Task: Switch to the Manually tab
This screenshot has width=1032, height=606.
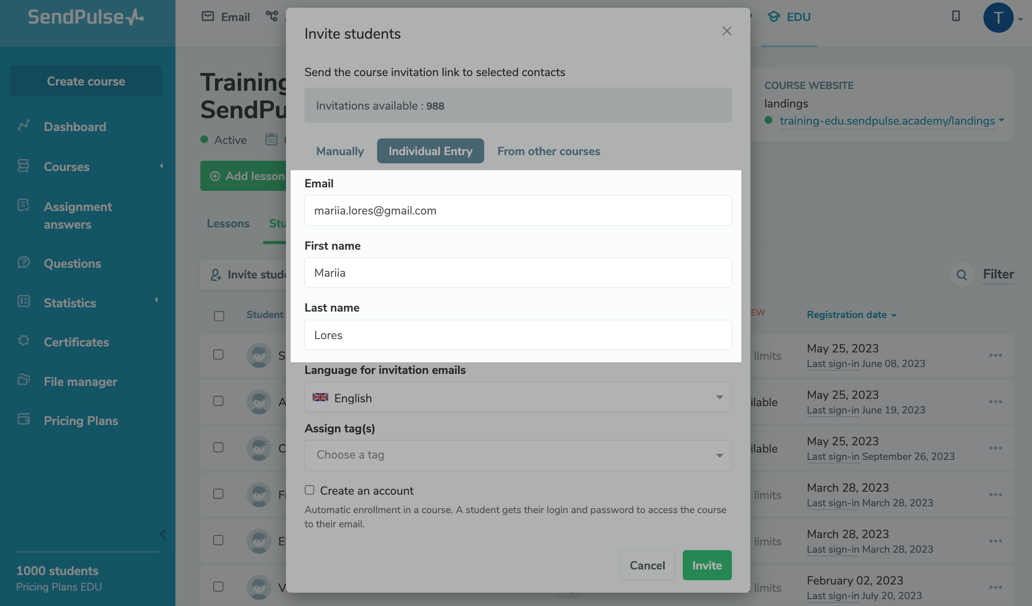Action: pyautogui.click(x=340, y=151)
